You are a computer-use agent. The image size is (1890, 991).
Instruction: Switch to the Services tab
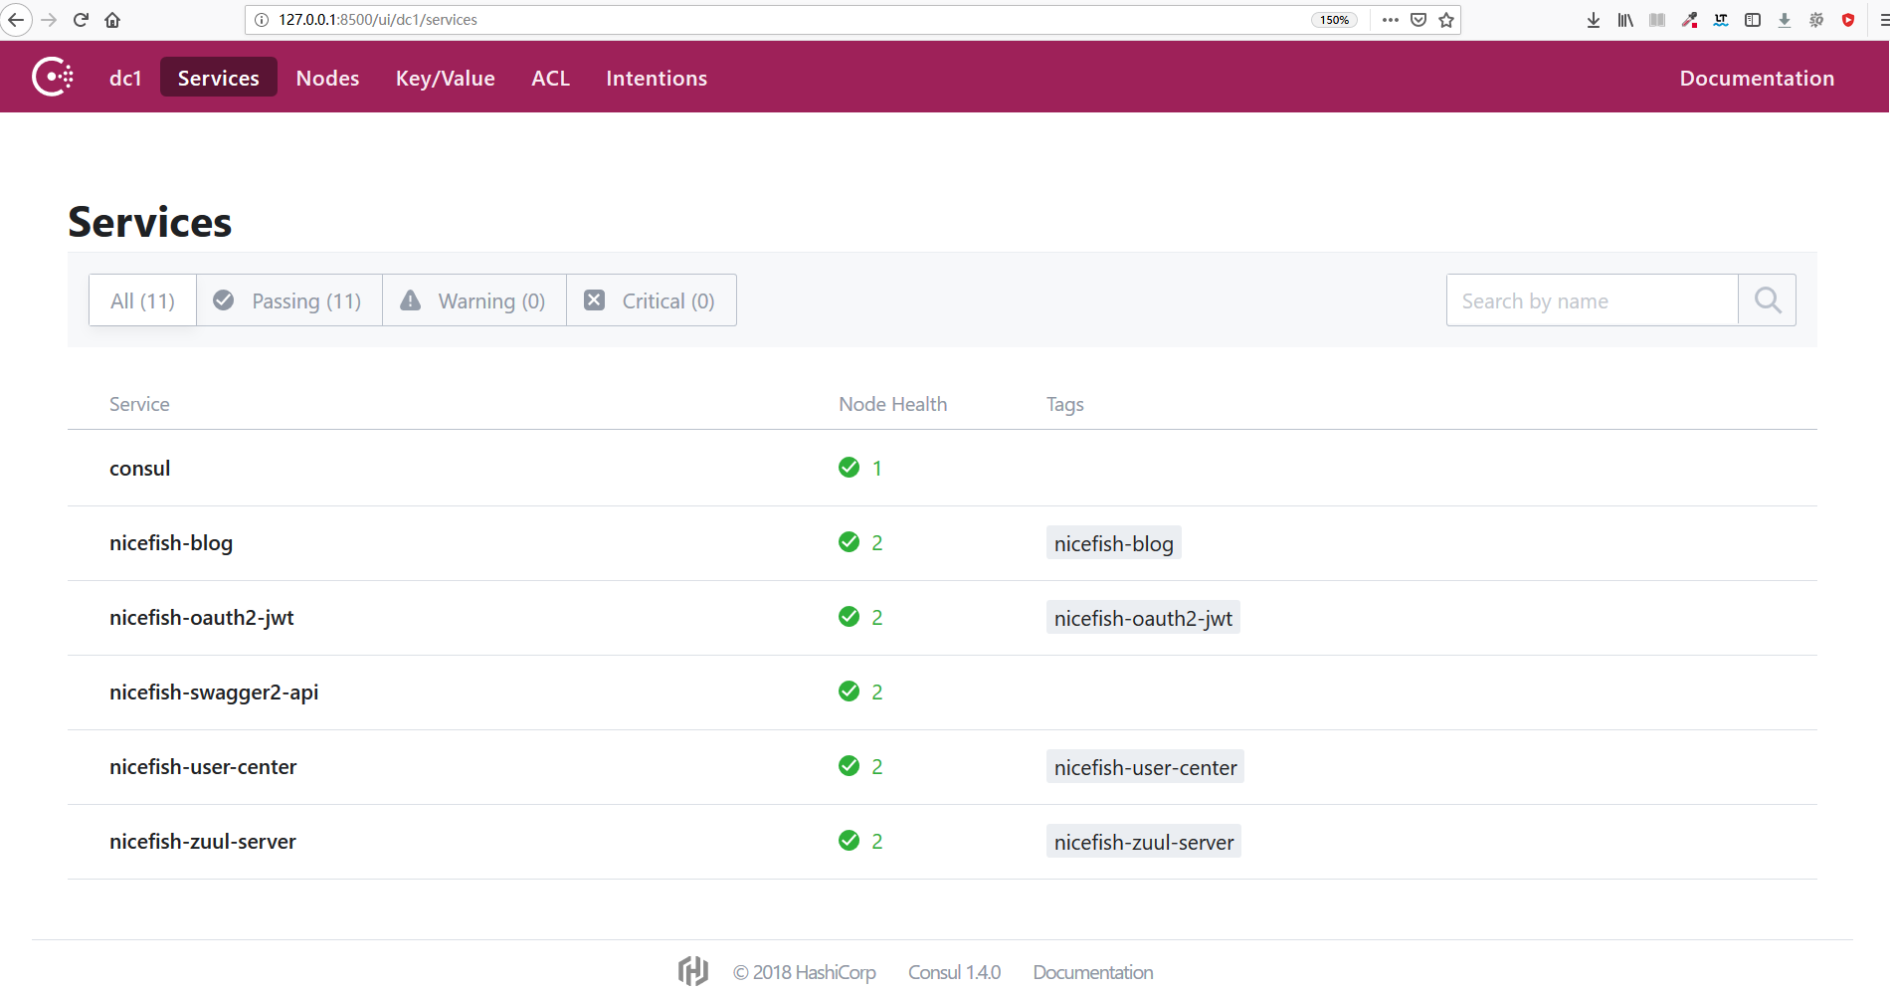coord(218,78)
